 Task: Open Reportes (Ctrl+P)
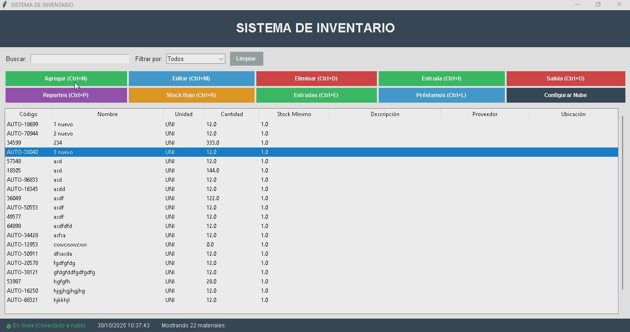coord(66,95)
